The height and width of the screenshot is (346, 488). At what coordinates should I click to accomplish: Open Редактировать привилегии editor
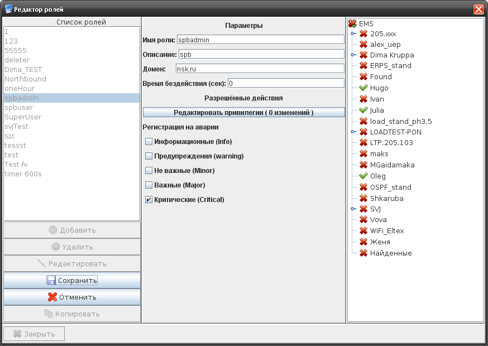pos(243,112)
